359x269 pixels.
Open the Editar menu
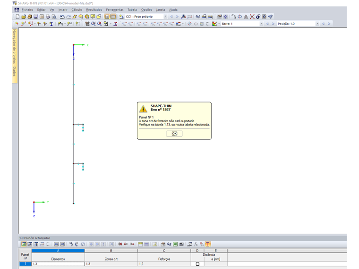point(41,9)
